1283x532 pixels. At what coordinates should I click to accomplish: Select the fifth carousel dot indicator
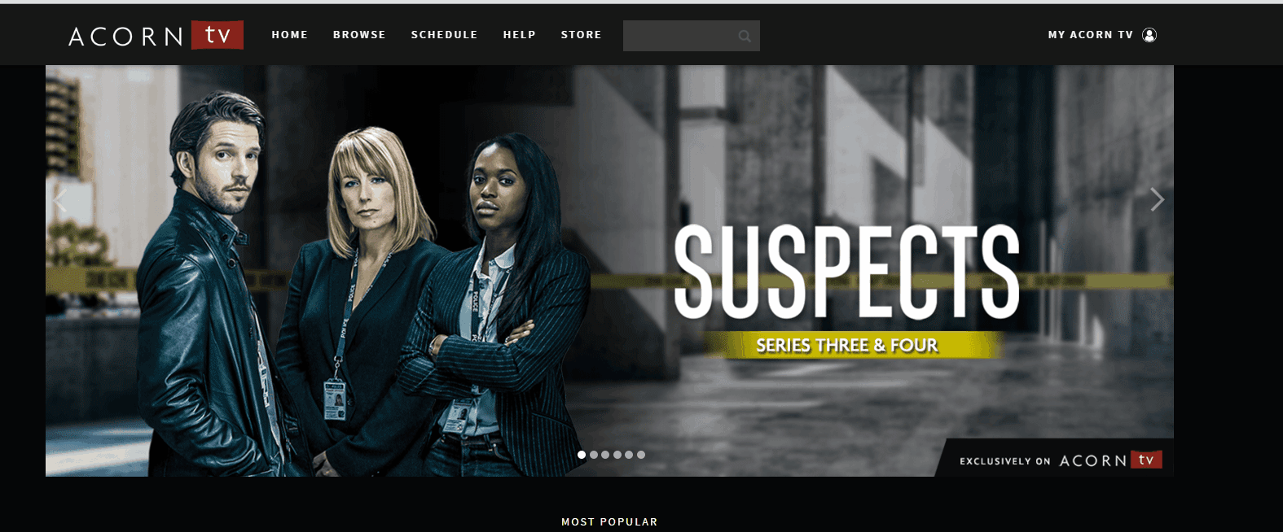(x=629, y=455)
